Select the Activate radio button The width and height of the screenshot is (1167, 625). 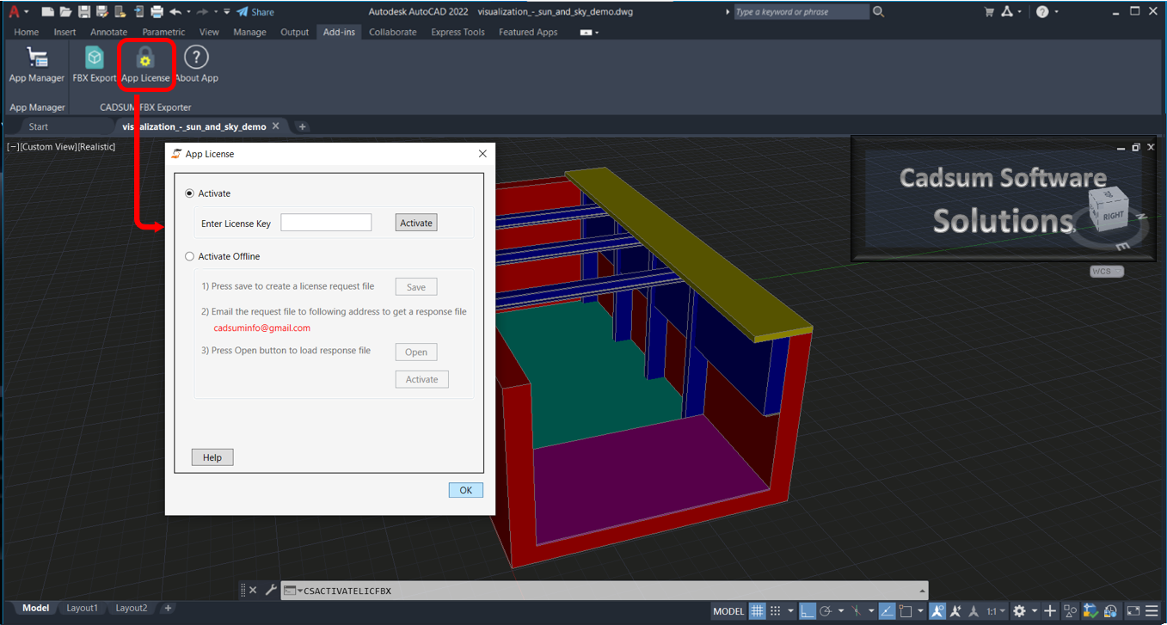click(x=189, y=193)
